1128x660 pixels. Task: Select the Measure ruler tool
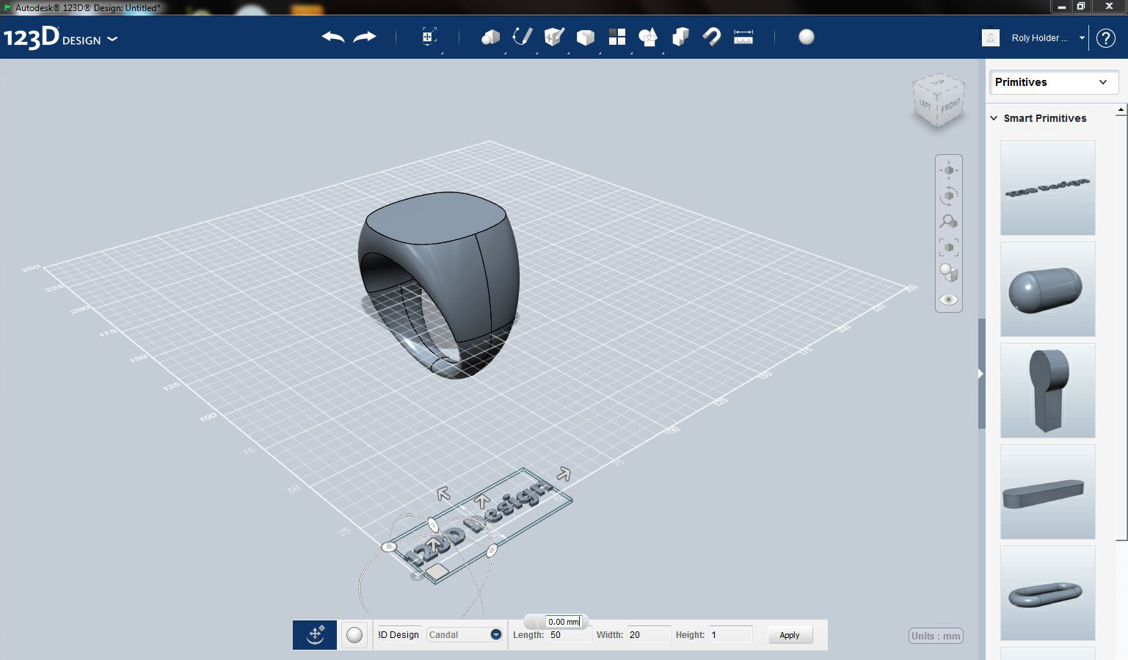pyautogui.click(x=743, y=37)
